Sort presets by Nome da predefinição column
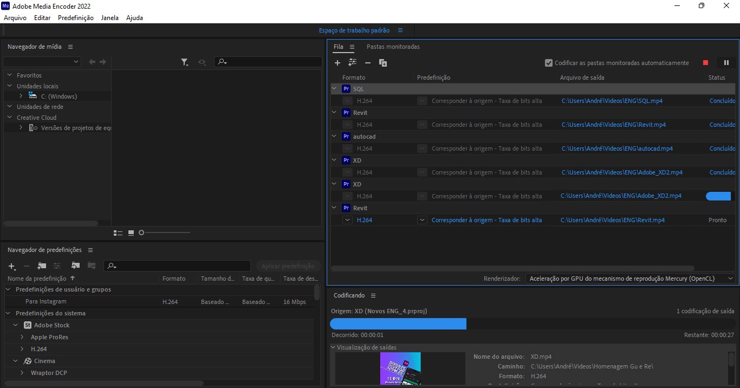Image resolution: width=740 pixels, height=388 pixels. (x=41, y=279)
